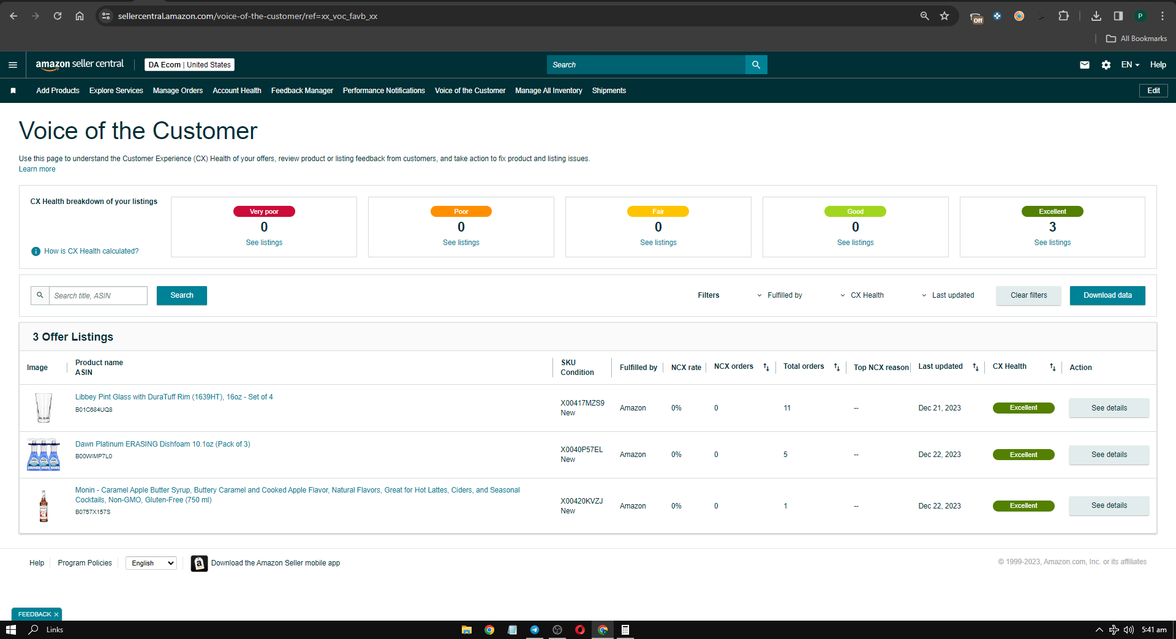Viewport: 1176px width, 639px height.
Task: Show hidden system tray icons
Action: [x=1099, y=630]
